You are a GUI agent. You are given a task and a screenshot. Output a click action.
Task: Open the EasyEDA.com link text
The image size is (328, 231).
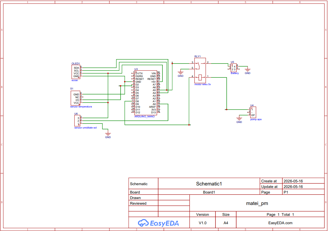(280, 223)
